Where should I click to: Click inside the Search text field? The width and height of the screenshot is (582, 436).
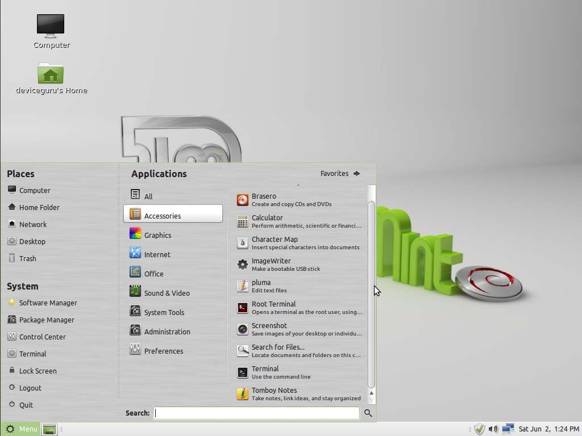(x=256, y=413)
